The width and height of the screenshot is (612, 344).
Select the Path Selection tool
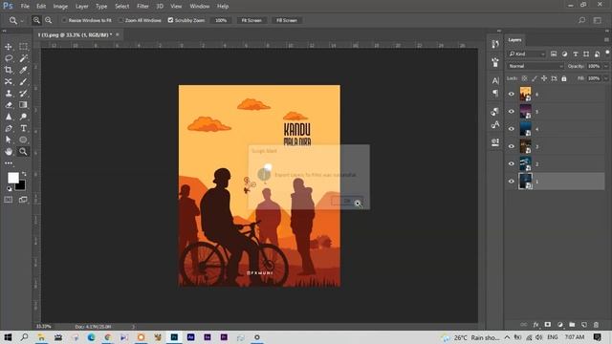pyautogui.click(x=9, y=140)
